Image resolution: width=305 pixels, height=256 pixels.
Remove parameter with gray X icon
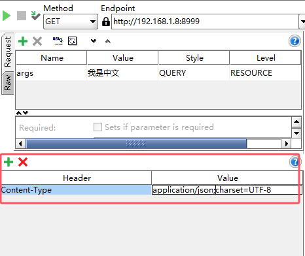coord(37,41)
